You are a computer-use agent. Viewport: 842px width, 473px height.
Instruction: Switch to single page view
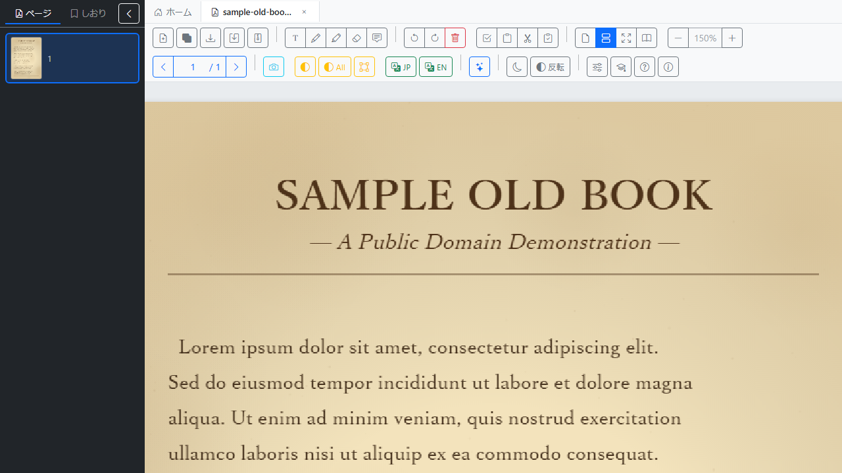585,38
